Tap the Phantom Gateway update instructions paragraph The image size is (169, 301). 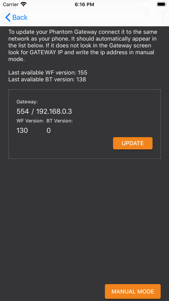click(82, 45)
